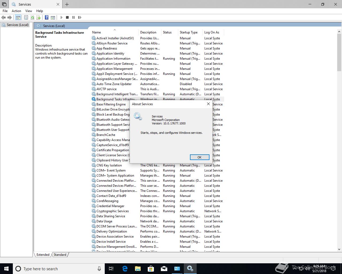Select DCOM Server Process Launcher service
This screenshot has height=274, width=342.
(117, 226)
